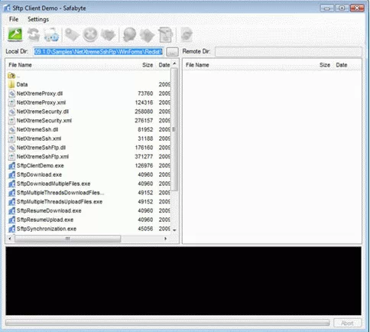Click the parent folder '..' icon
Viewport: 370px width, 332px height.
(x=11, y=76)
